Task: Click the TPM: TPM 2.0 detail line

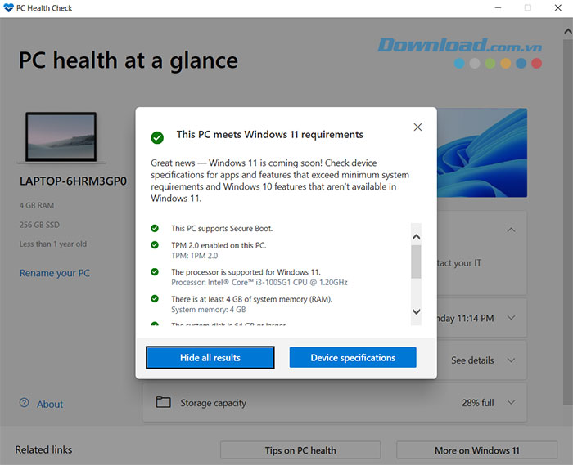Action: pos(195,256)
